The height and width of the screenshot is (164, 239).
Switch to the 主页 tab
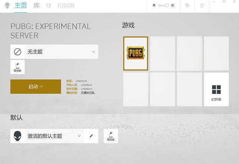(x=21, y=6)
